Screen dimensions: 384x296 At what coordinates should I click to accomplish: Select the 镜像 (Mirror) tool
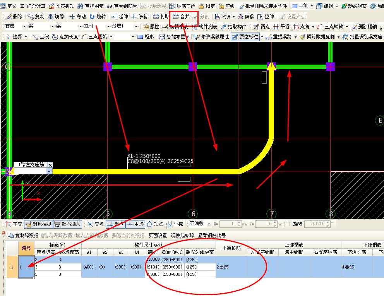[56, 17]
